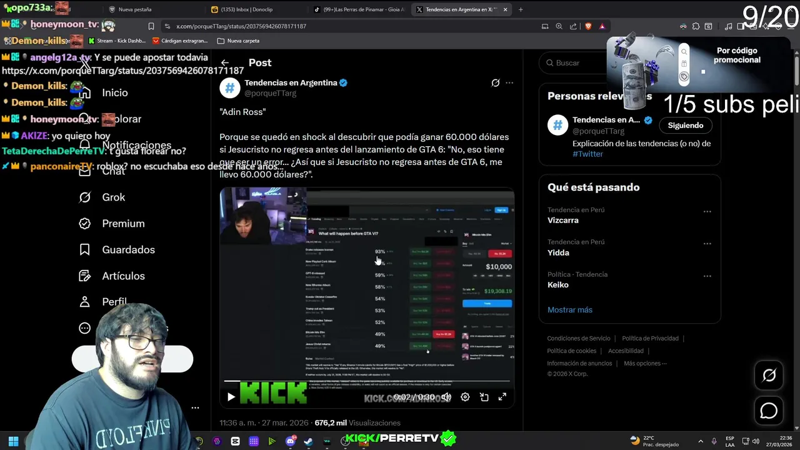Image resolution: width=800 pixels, height=450 pixels.
Task: Open the browser extensions puzzle icon
Action: (695, 26)
